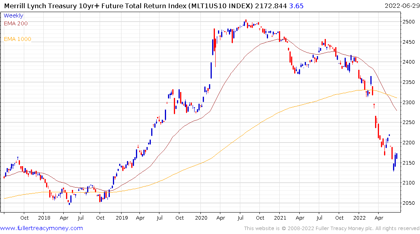Viewport: 420px width, 234px height.
Task: Click the Jul label following 2020 on time axis
Action: 241,218
